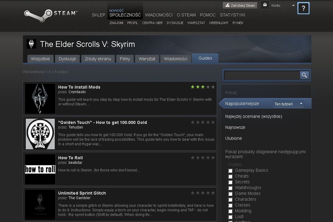Open author The Gambler profile
This screenshot has width=333, height=222.
[79, 198]
